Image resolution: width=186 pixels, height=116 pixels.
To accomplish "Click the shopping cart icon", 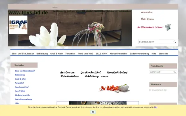I will coord(168,27).
